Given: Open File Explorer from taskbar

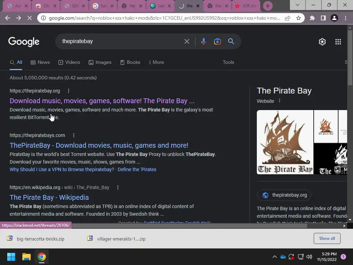Looking at the screenshot, I should click(x=26, y=257).
